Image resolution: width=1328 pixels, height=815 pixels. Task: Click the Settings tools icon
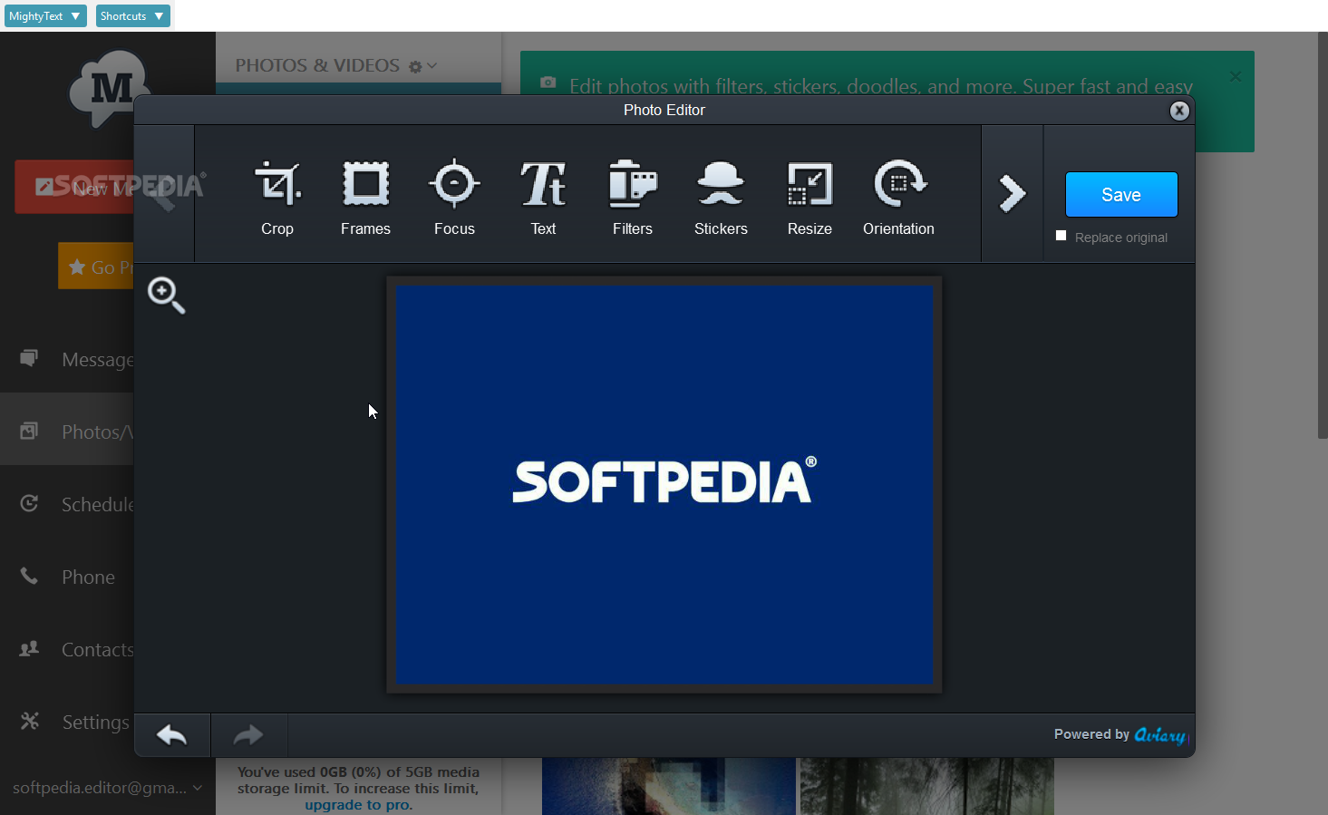point(30,721)
